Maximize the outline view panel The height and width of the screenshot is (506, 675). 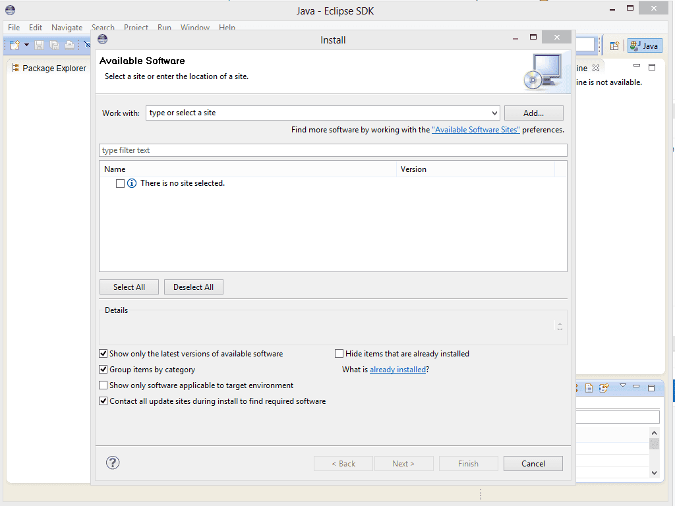(x=652, y=67)
